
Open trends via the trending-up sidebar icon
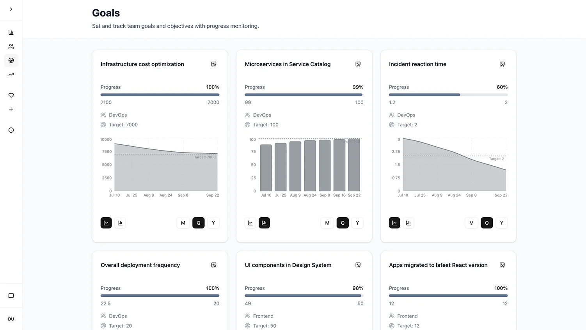coord(11,74)
